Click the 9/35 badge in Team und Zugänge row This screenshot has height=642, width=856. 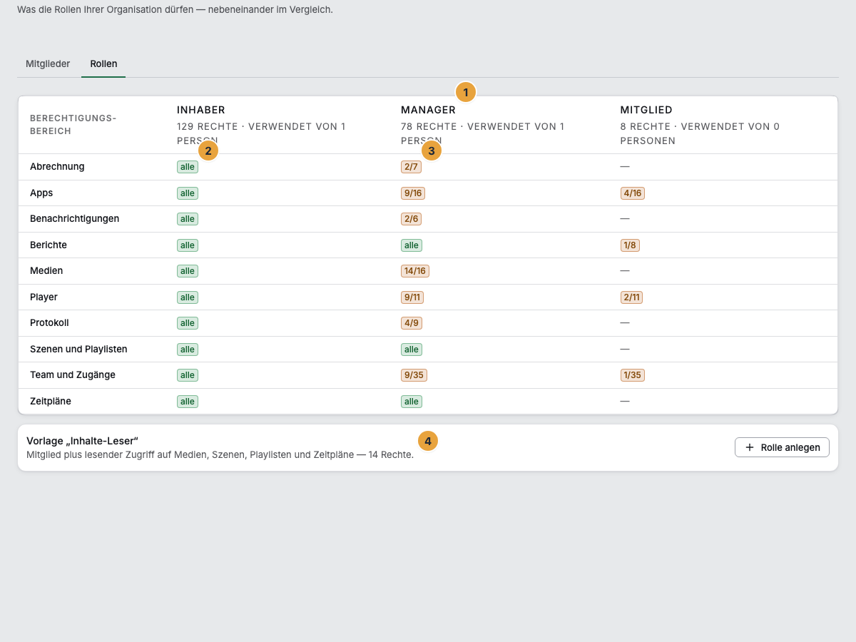coord(414,375)
